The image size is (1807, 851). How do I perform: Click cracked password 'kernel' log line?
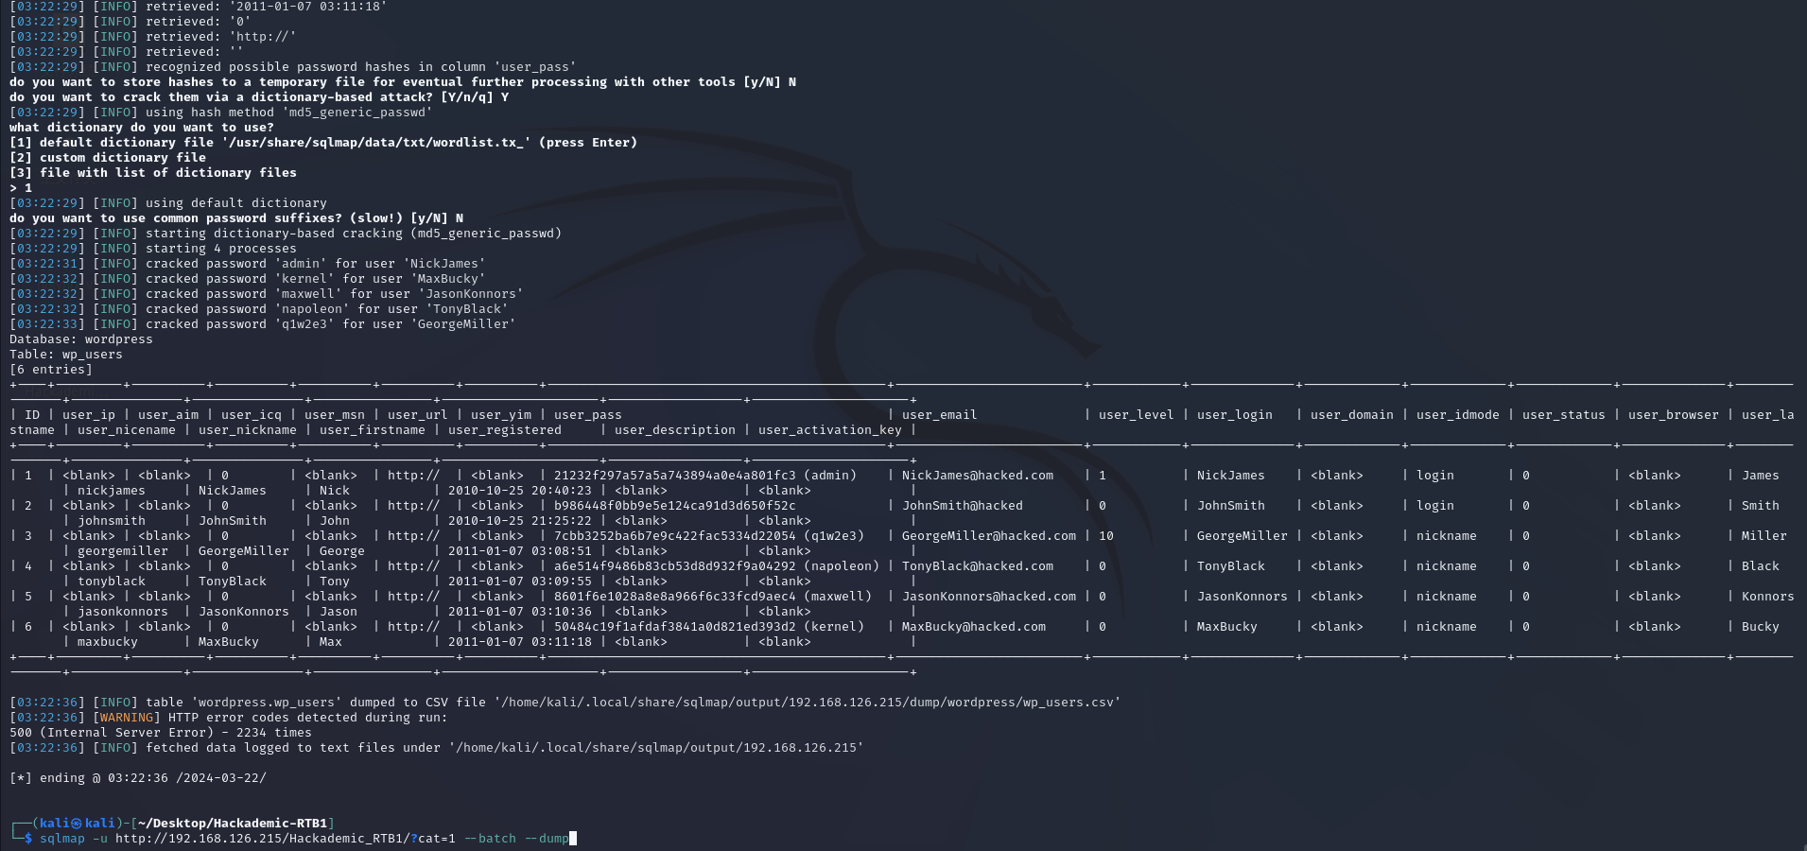point(247,279)
